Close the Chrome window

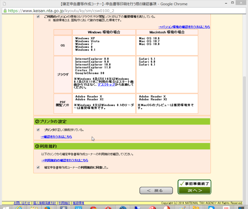coord(241,2)
